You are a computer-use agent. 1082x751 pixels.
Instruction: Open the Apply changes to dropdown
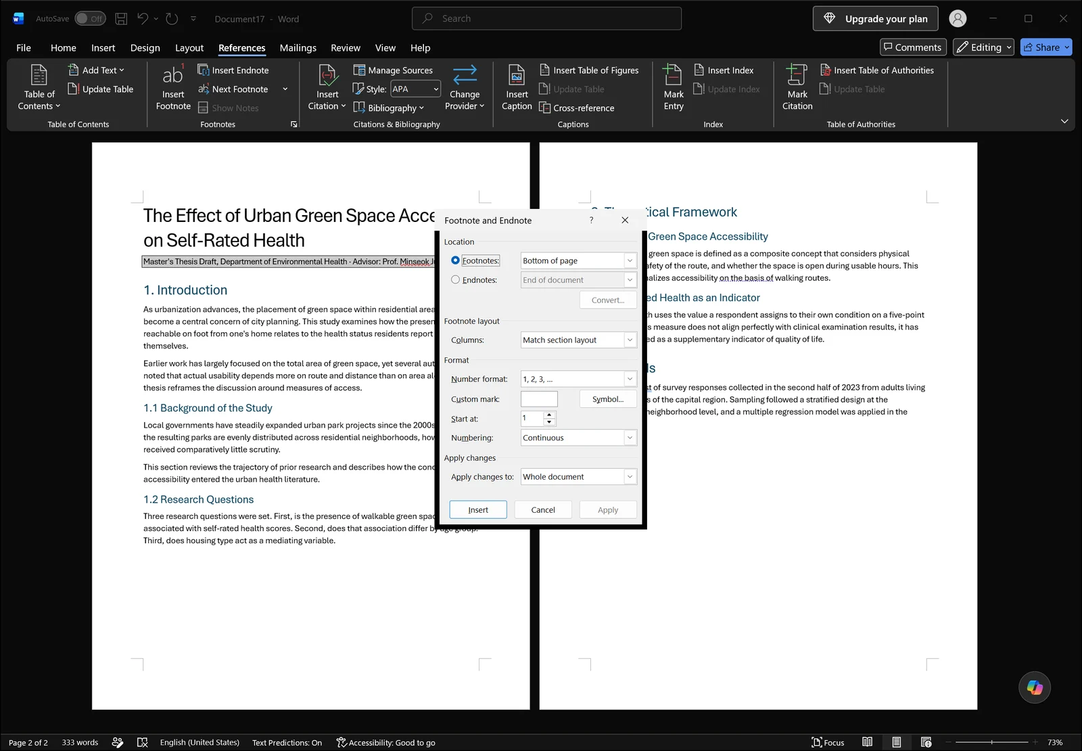tap(578, 476)
